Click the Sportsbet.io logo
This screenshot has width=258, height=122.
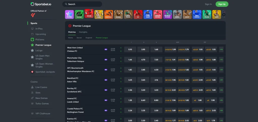pyautogui.click(x=41, y=4)
